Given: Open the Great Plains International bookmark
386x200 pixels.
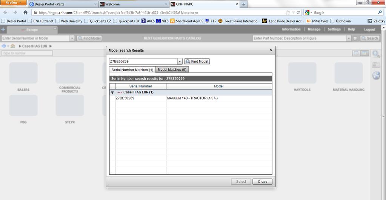Looking at the screenshot, I should point(239,21).
